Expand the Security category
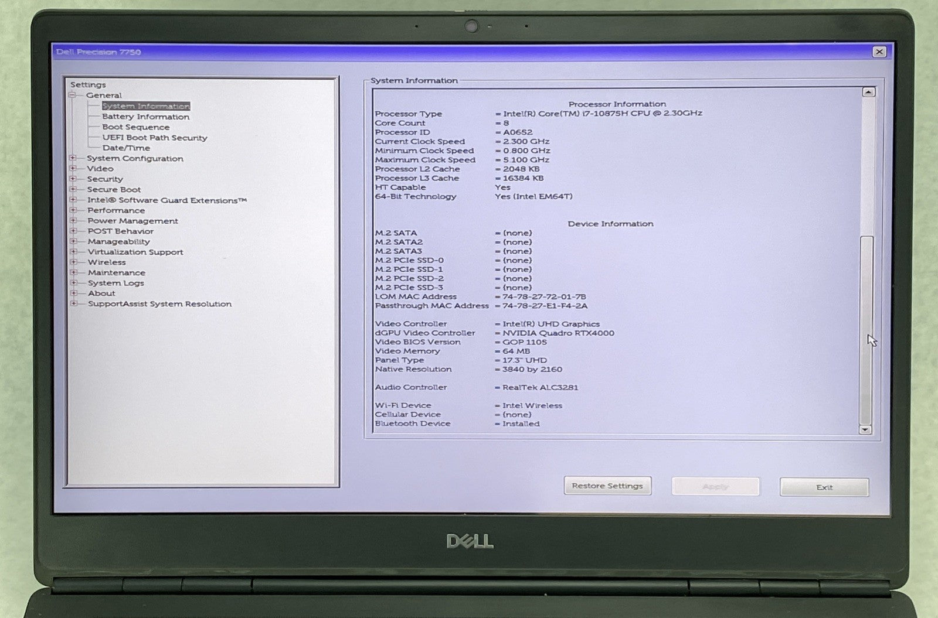 click(x=73, y=179)
